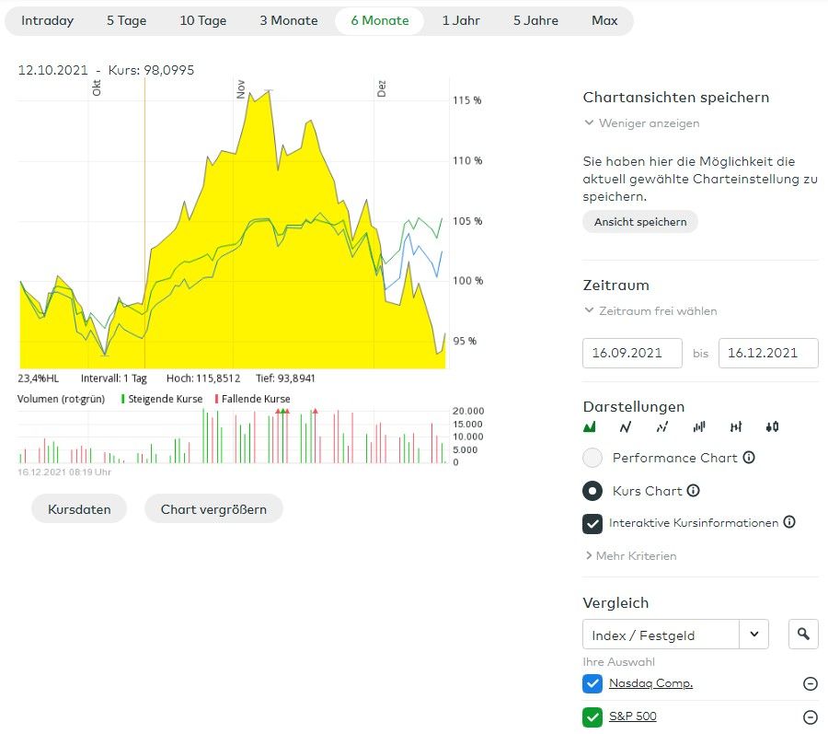Uncheck Interaktive Kursinformationen checkbox
The height and width of the screenshot is (734, 828).
click(593, 523)
